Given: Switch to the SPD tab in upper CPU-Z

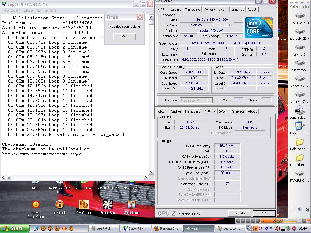Looking at the screenshot, I should pos(221,9).
